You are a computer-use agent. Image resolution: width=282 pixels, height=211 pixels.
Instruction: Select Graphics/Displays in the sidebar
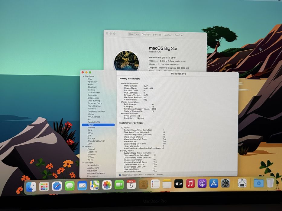(x=96, y=111)
